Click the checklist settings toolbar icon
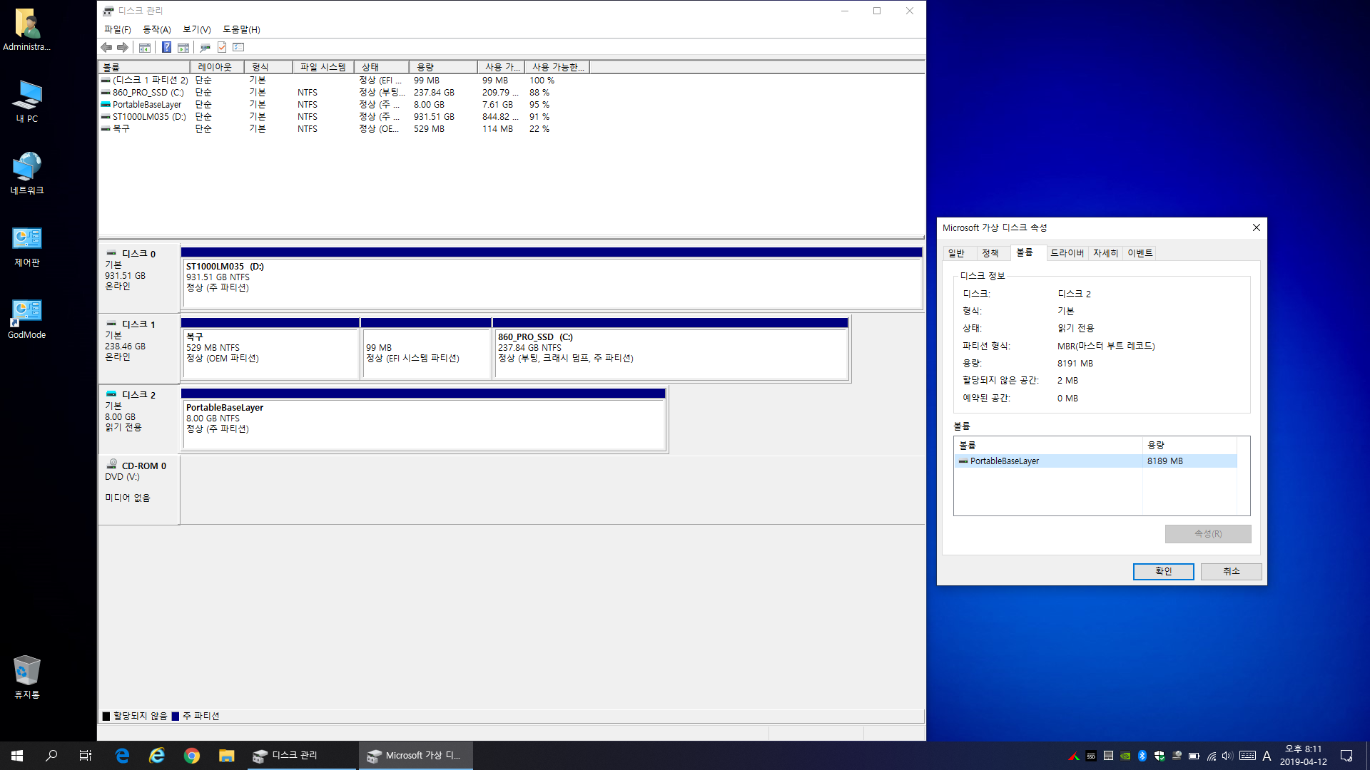 (239, 48)
